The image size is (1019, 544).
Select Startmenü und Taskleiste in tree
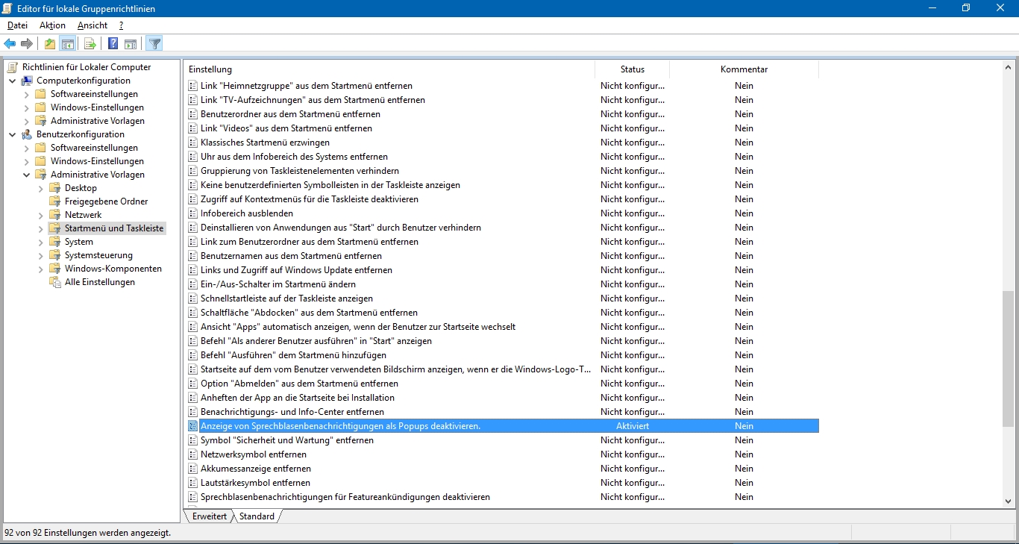point(114,228)
